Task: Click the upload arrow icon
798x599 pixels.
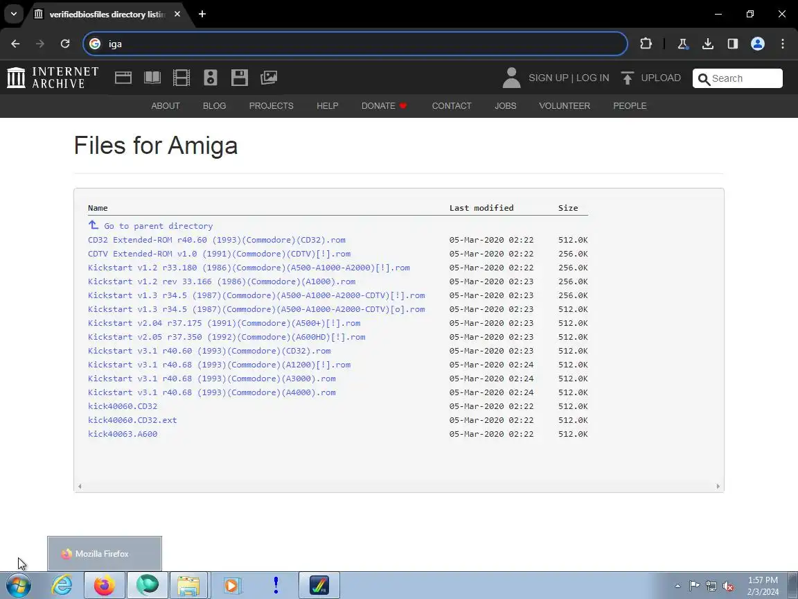Action: [x=628, y=78]
